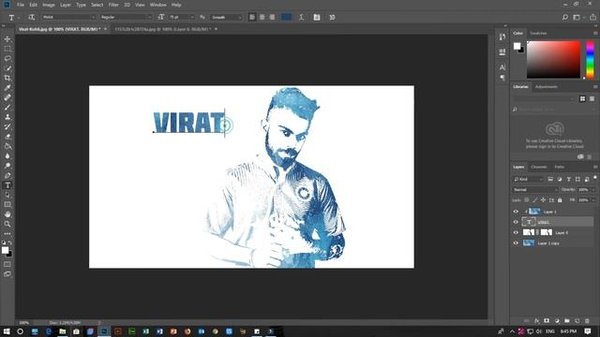Set left align text

[252, 17]
